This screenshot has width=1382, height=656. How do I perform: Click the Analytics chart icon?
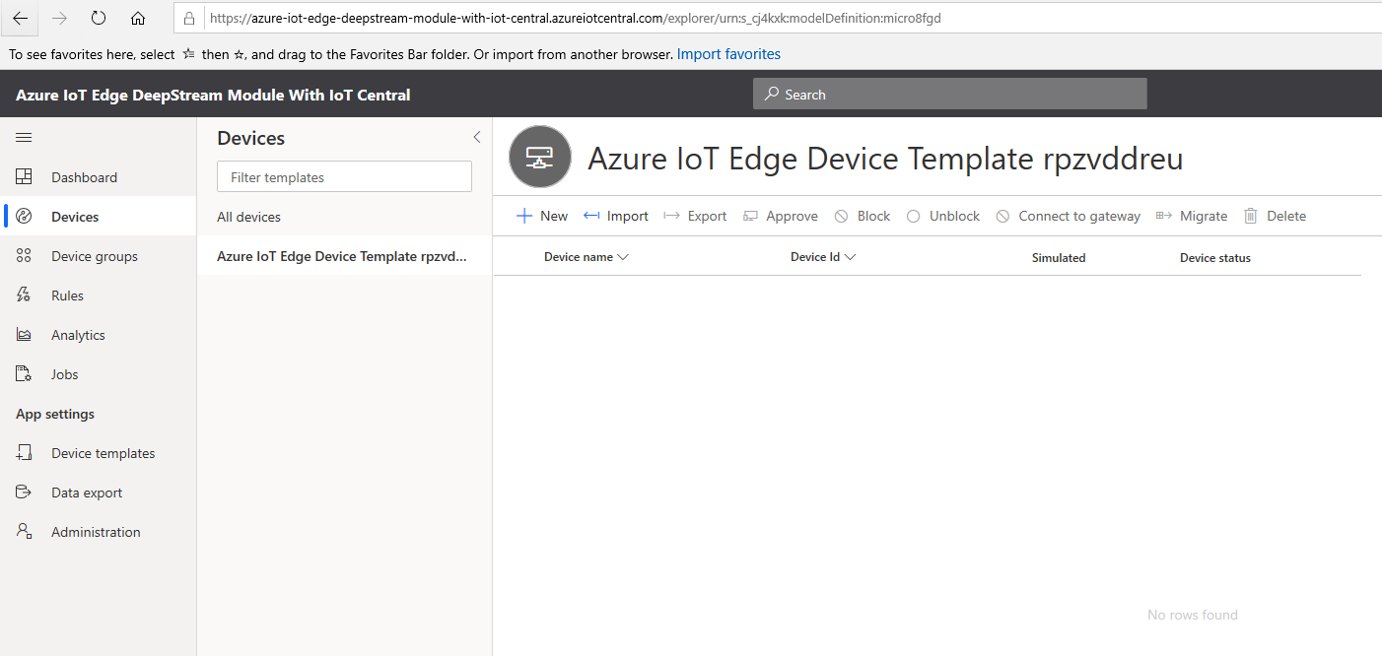click(25, 335)
